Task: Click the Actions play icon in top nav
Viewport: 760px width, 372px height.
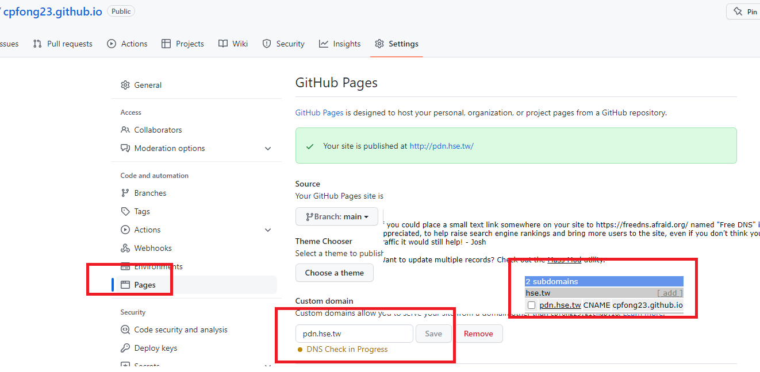Action: [112, 44]
